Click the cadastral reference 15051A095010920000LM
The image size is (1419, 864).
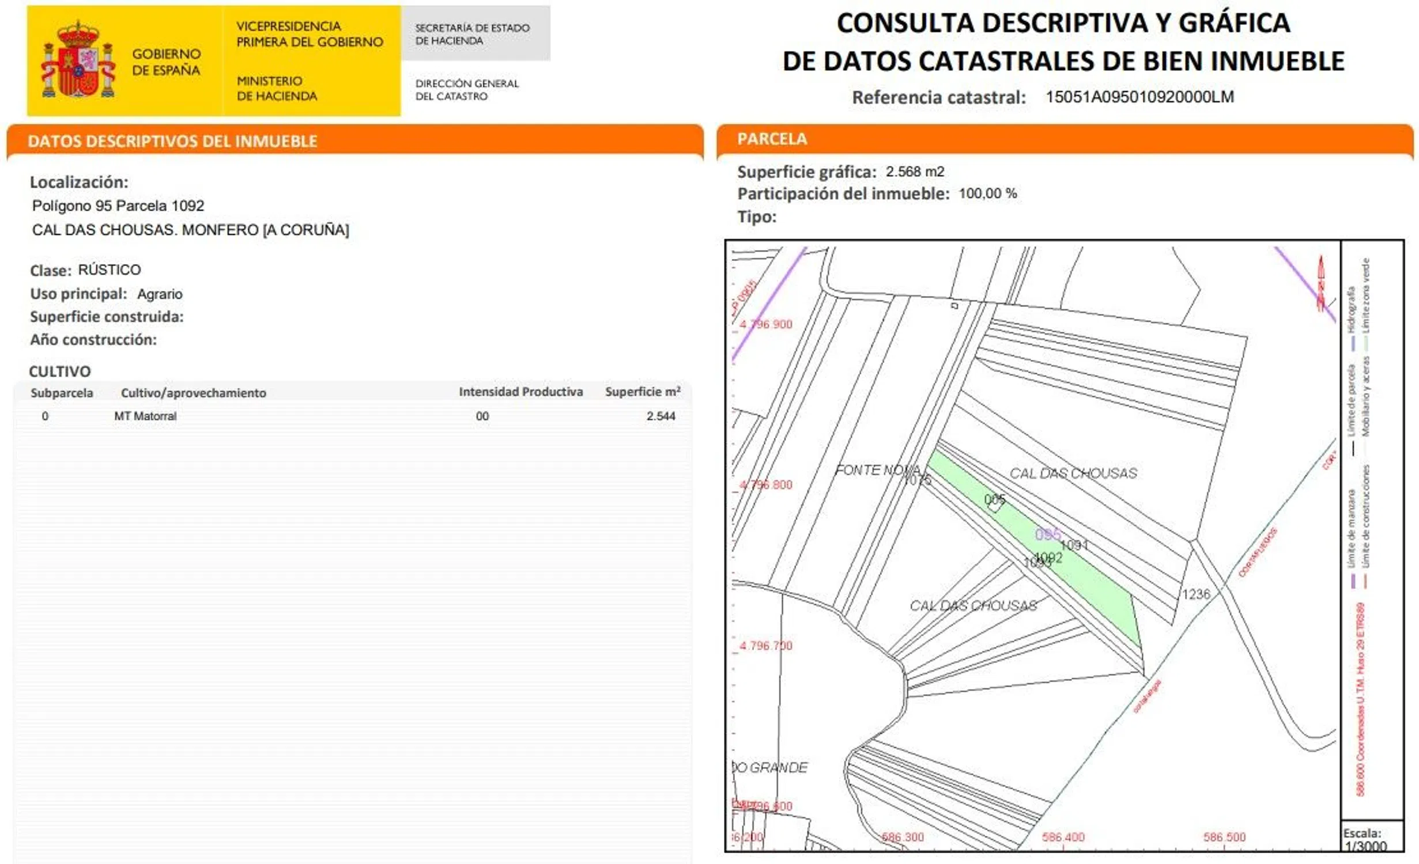(x=1139, y=97)
